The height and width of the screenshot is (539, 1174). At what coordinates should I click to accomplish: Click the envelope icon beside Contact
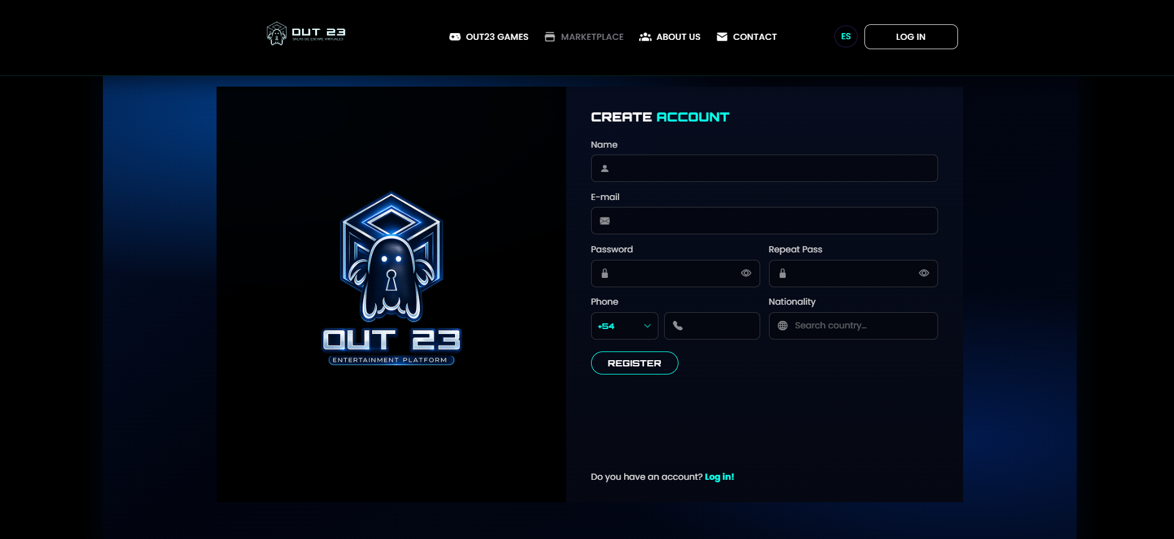(722, 37)
